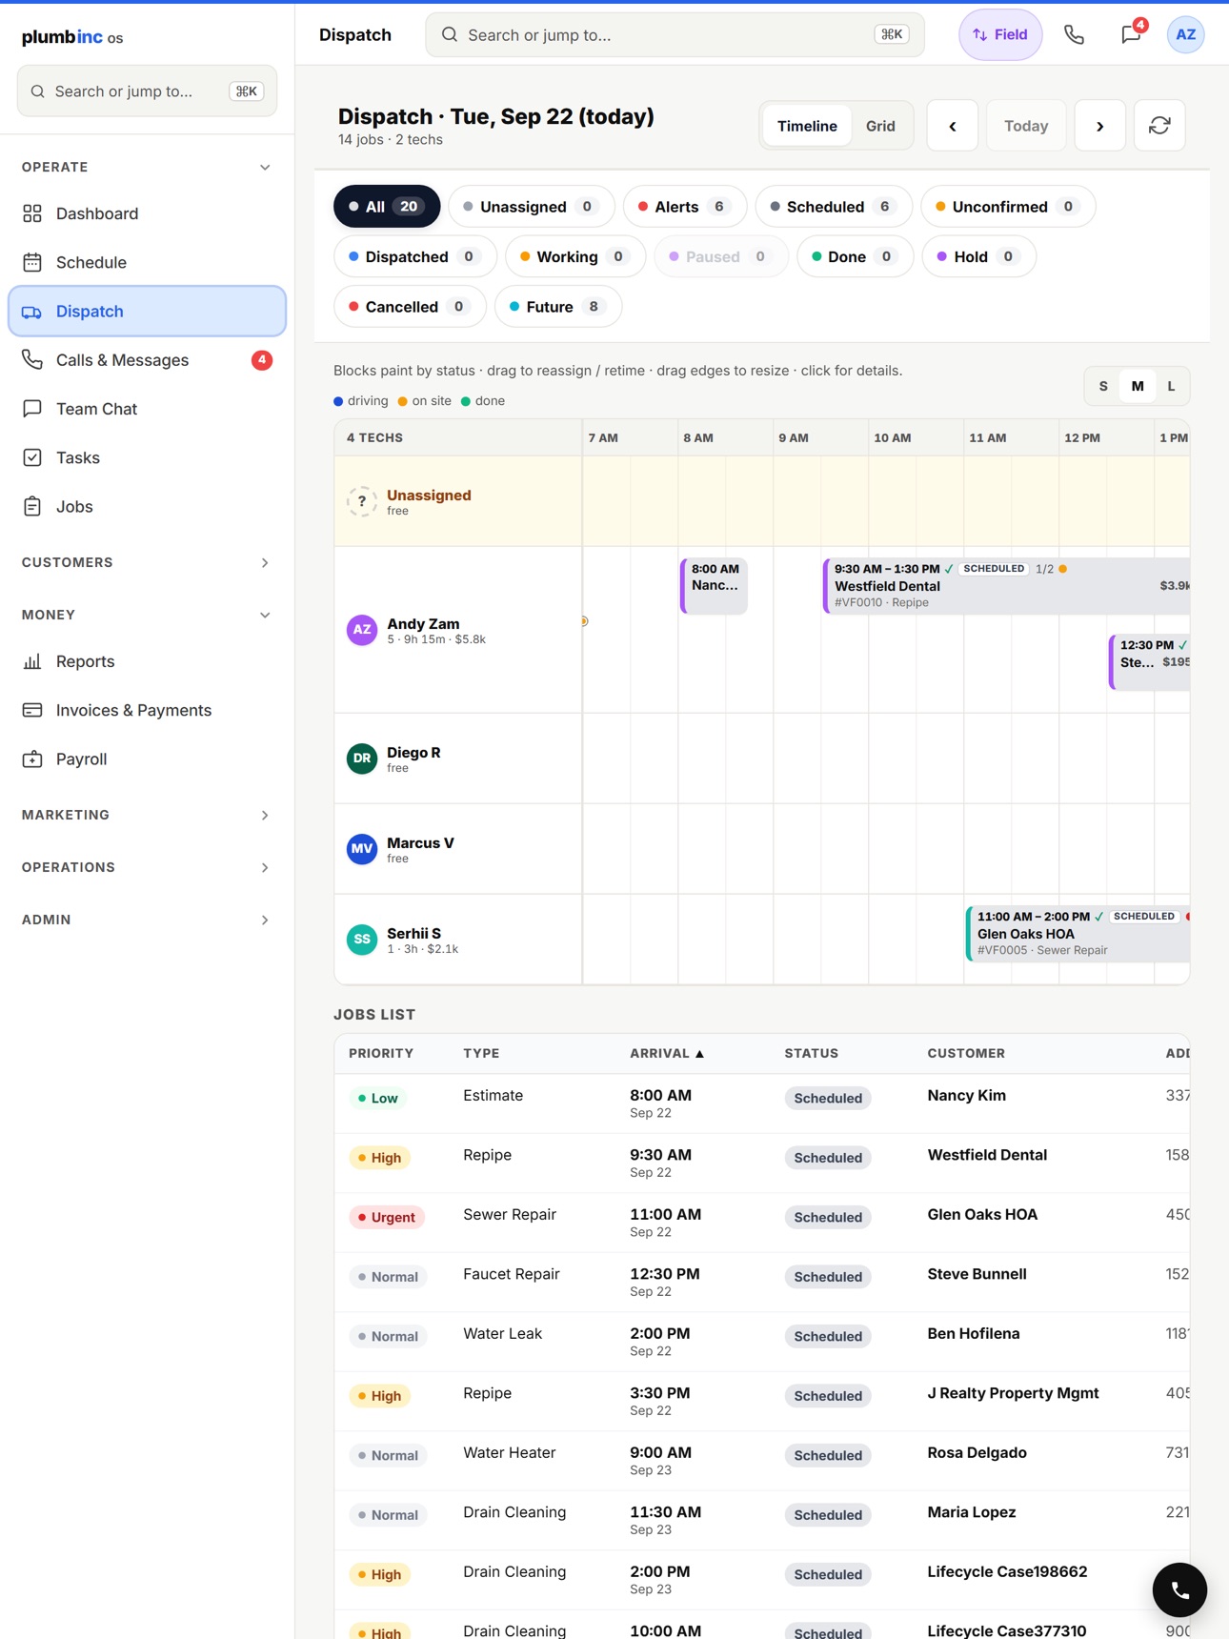Viewport: 1229px width, 1639px height.
Task: Filter by Scheduled chip
Action: (834, 207)
